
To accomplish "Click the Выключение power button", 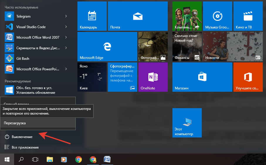I will click(19, 137).
